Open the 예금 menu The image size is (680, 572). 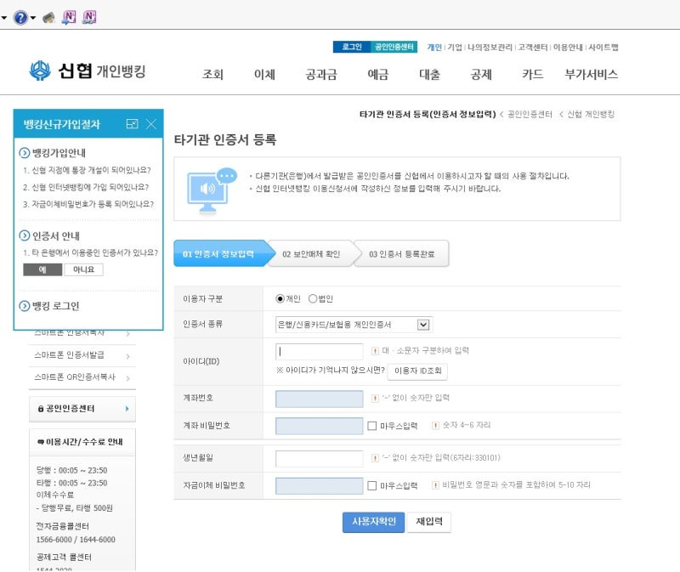[378, 75]
